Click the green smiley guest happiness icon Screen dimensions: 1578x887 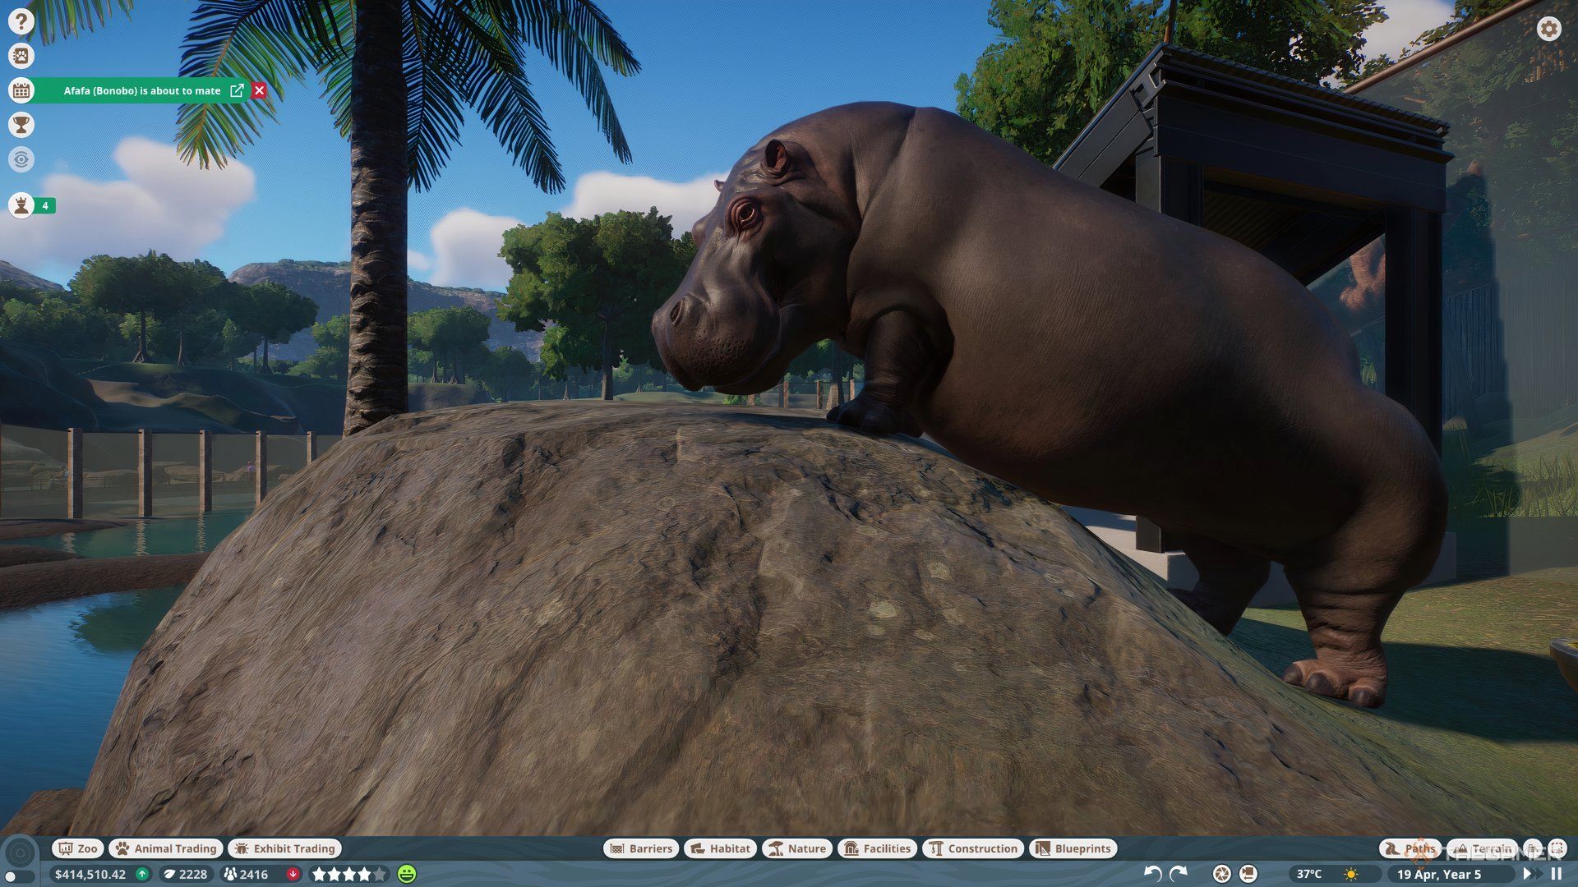coord(407,874)
